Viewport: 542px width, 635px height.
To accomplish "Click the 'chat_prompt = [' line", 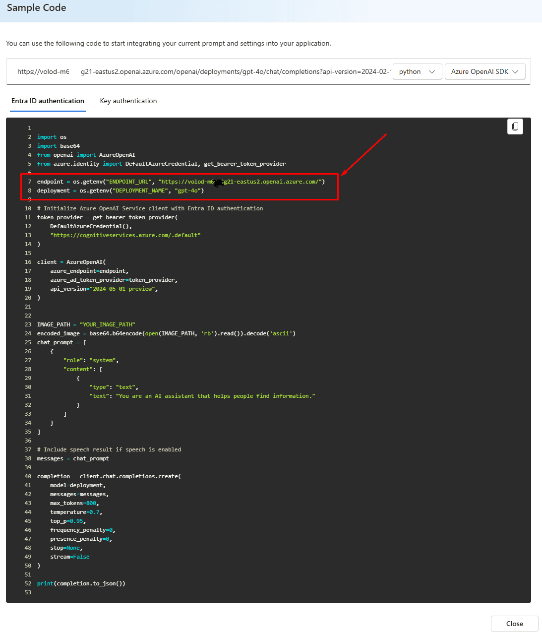I will coord(61,342).
